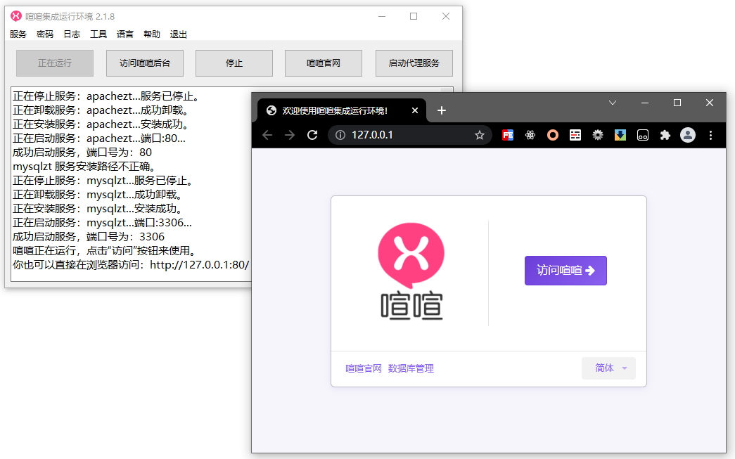The image size is (735, 459).
Task: Follow the 数据库管理 link
Action: point(411,368)
